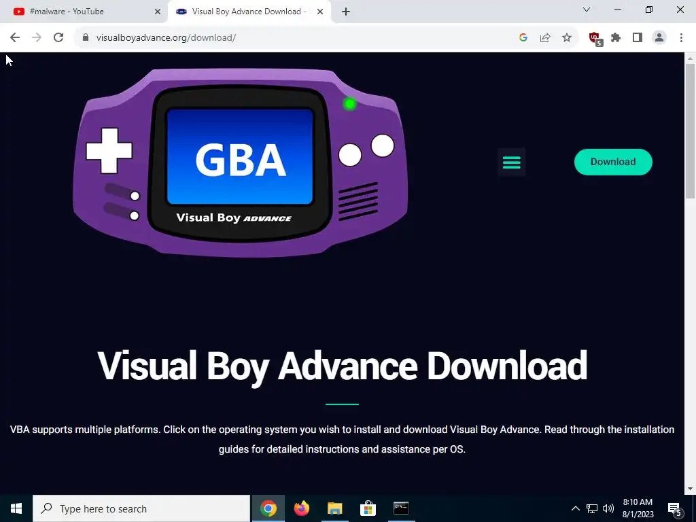
Task: Open Chrome from the taskbar
Action: click(268, 508)
